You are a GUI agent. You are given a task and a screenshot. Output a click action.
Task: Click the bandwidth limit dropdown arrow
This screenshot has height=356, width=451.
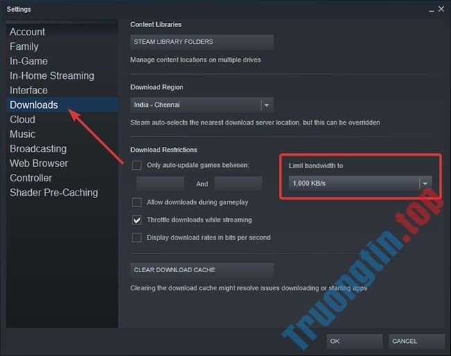point(425,184)
